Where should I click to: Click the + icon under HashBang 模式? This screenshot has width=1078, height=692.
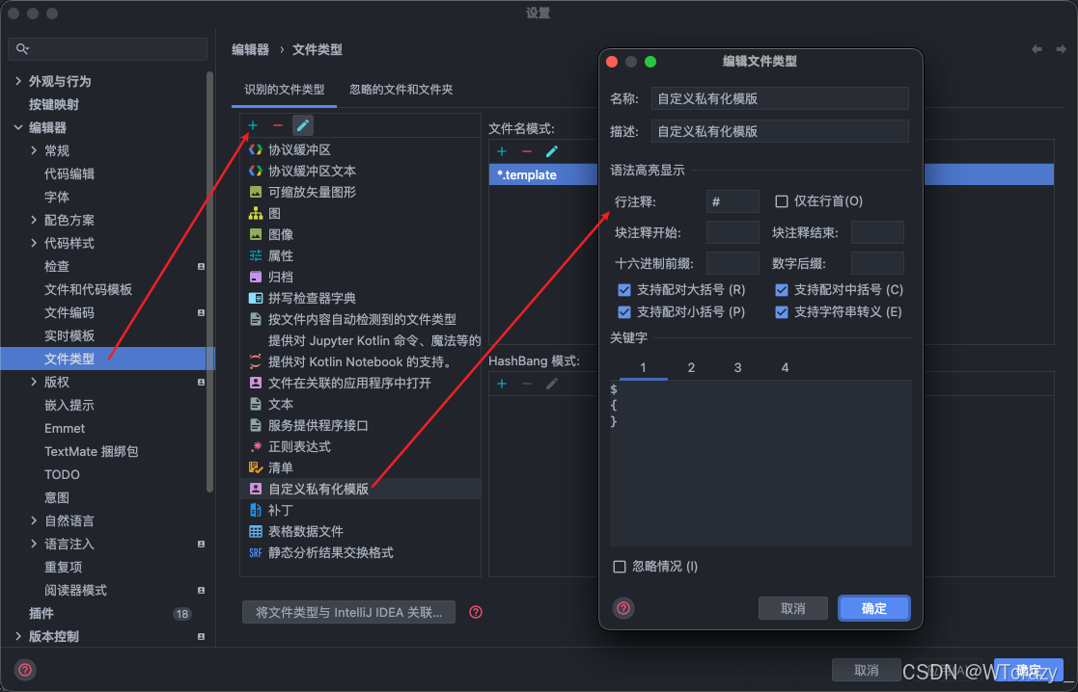pos(502,384)
